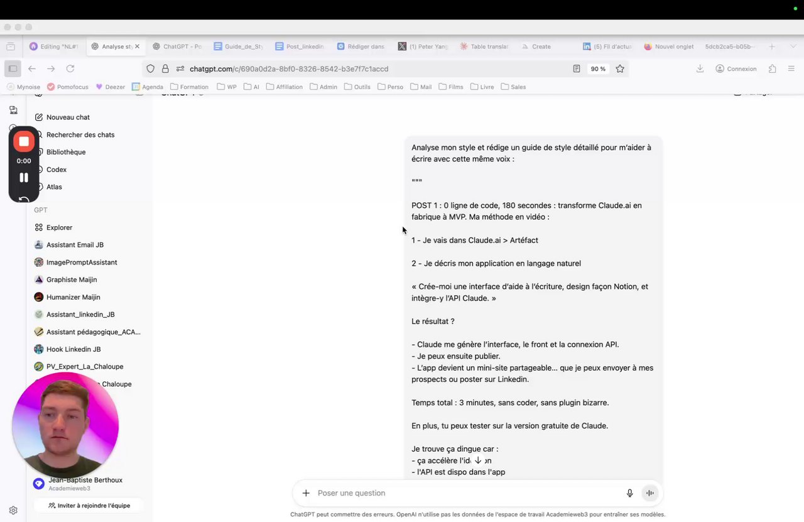Switch to the Guide_de_Sty tab
The image size is (804, 522).
[239, 46]
